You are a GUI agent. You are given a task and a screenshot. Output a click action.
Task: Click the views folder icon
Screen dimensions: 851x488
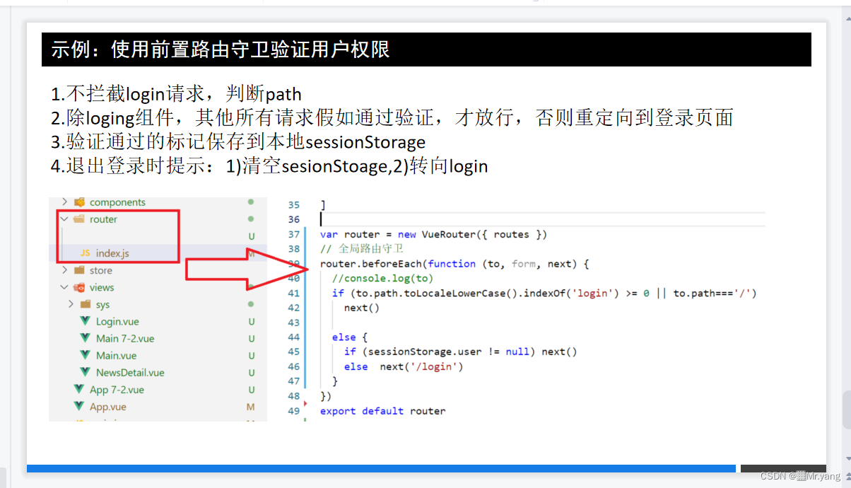click(x=79, y=287)
